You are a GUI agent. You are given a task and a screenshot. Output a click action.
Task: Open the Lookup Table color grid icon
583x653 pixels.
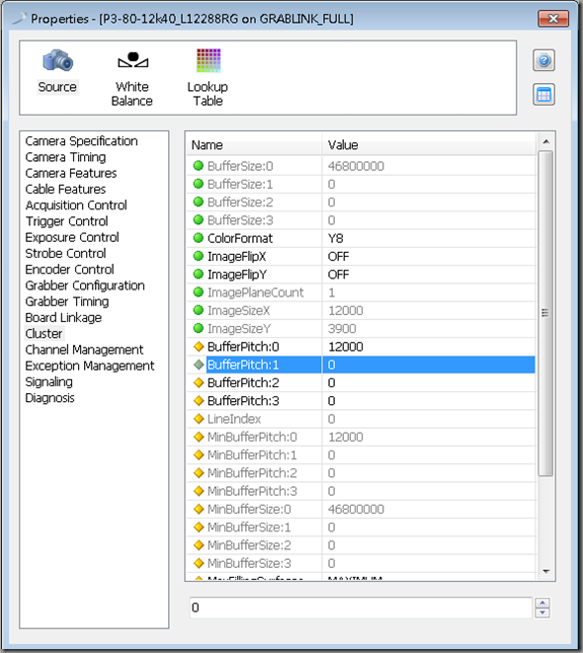[x=208, y=60]
